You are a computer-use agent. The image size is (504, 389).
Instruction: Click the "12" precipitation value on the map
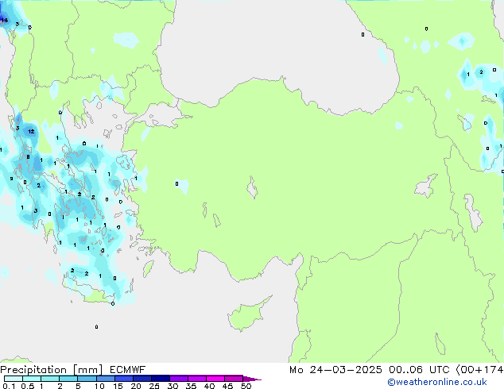coord(31,131)
